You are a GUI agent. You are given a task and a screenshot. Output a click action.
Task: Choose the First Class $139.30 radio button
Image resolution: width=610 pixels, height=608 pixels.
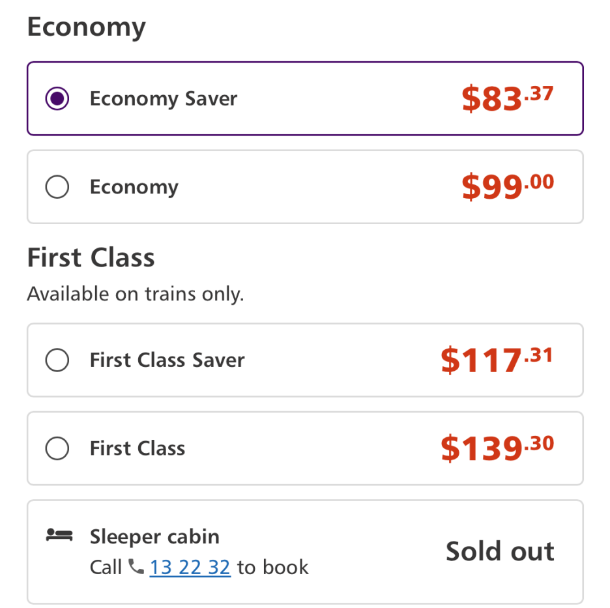tap(57, 448)
